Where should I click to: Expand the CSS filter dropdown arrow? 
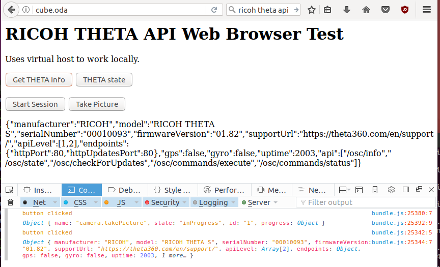click(96, 202)
